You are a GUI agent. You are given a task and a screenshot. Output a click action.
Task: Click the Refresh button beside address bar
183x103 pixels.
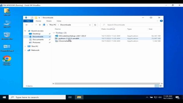click(x=95, y=25)
